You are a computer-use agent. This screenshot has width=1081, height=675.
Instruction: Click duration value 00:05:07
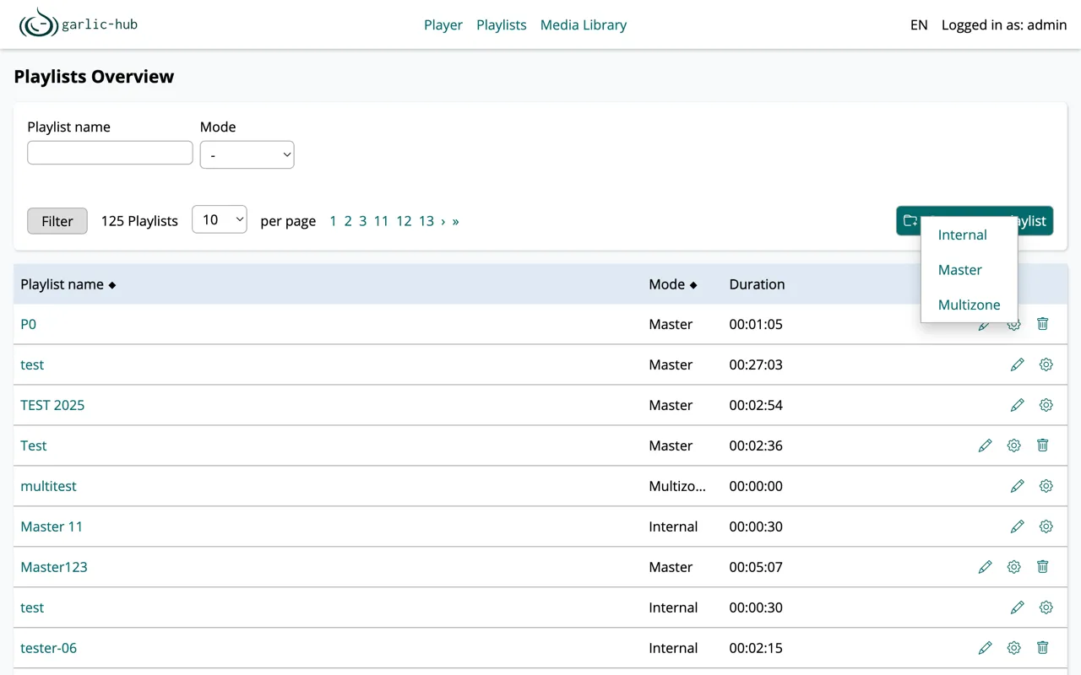pos(756,567)
